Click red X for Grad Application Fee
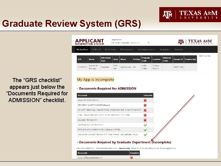The height and width of the screenshot is (166, 221). click(145, 100)
